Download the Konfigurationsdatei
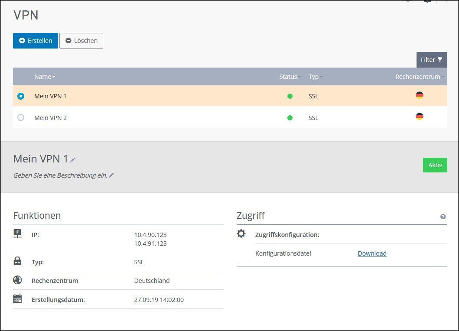The width and height of the screenshot is (459, 331). coord(372,253)
